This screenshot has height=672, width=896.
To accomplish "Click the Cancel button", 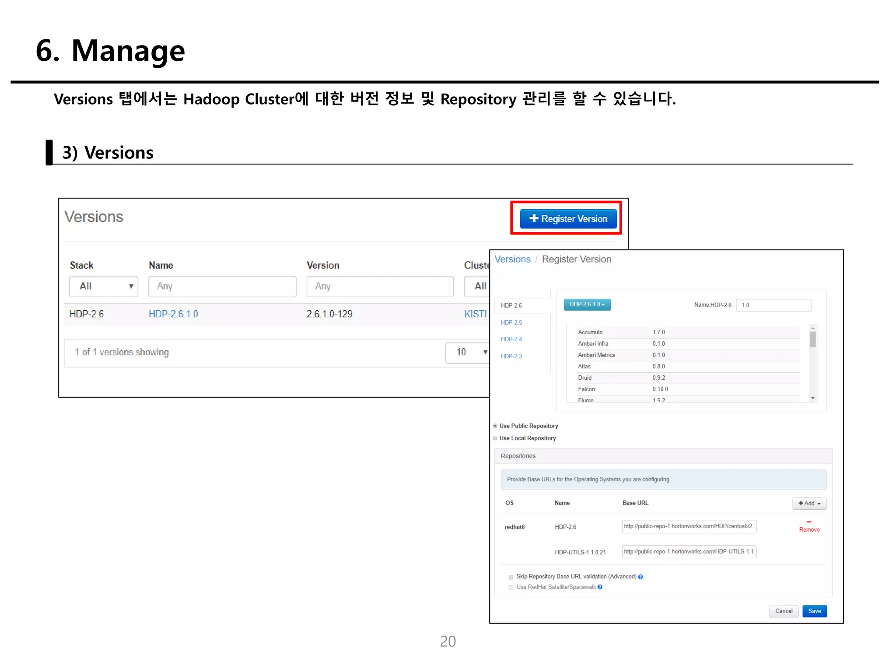I will click(x=784, y=611).
